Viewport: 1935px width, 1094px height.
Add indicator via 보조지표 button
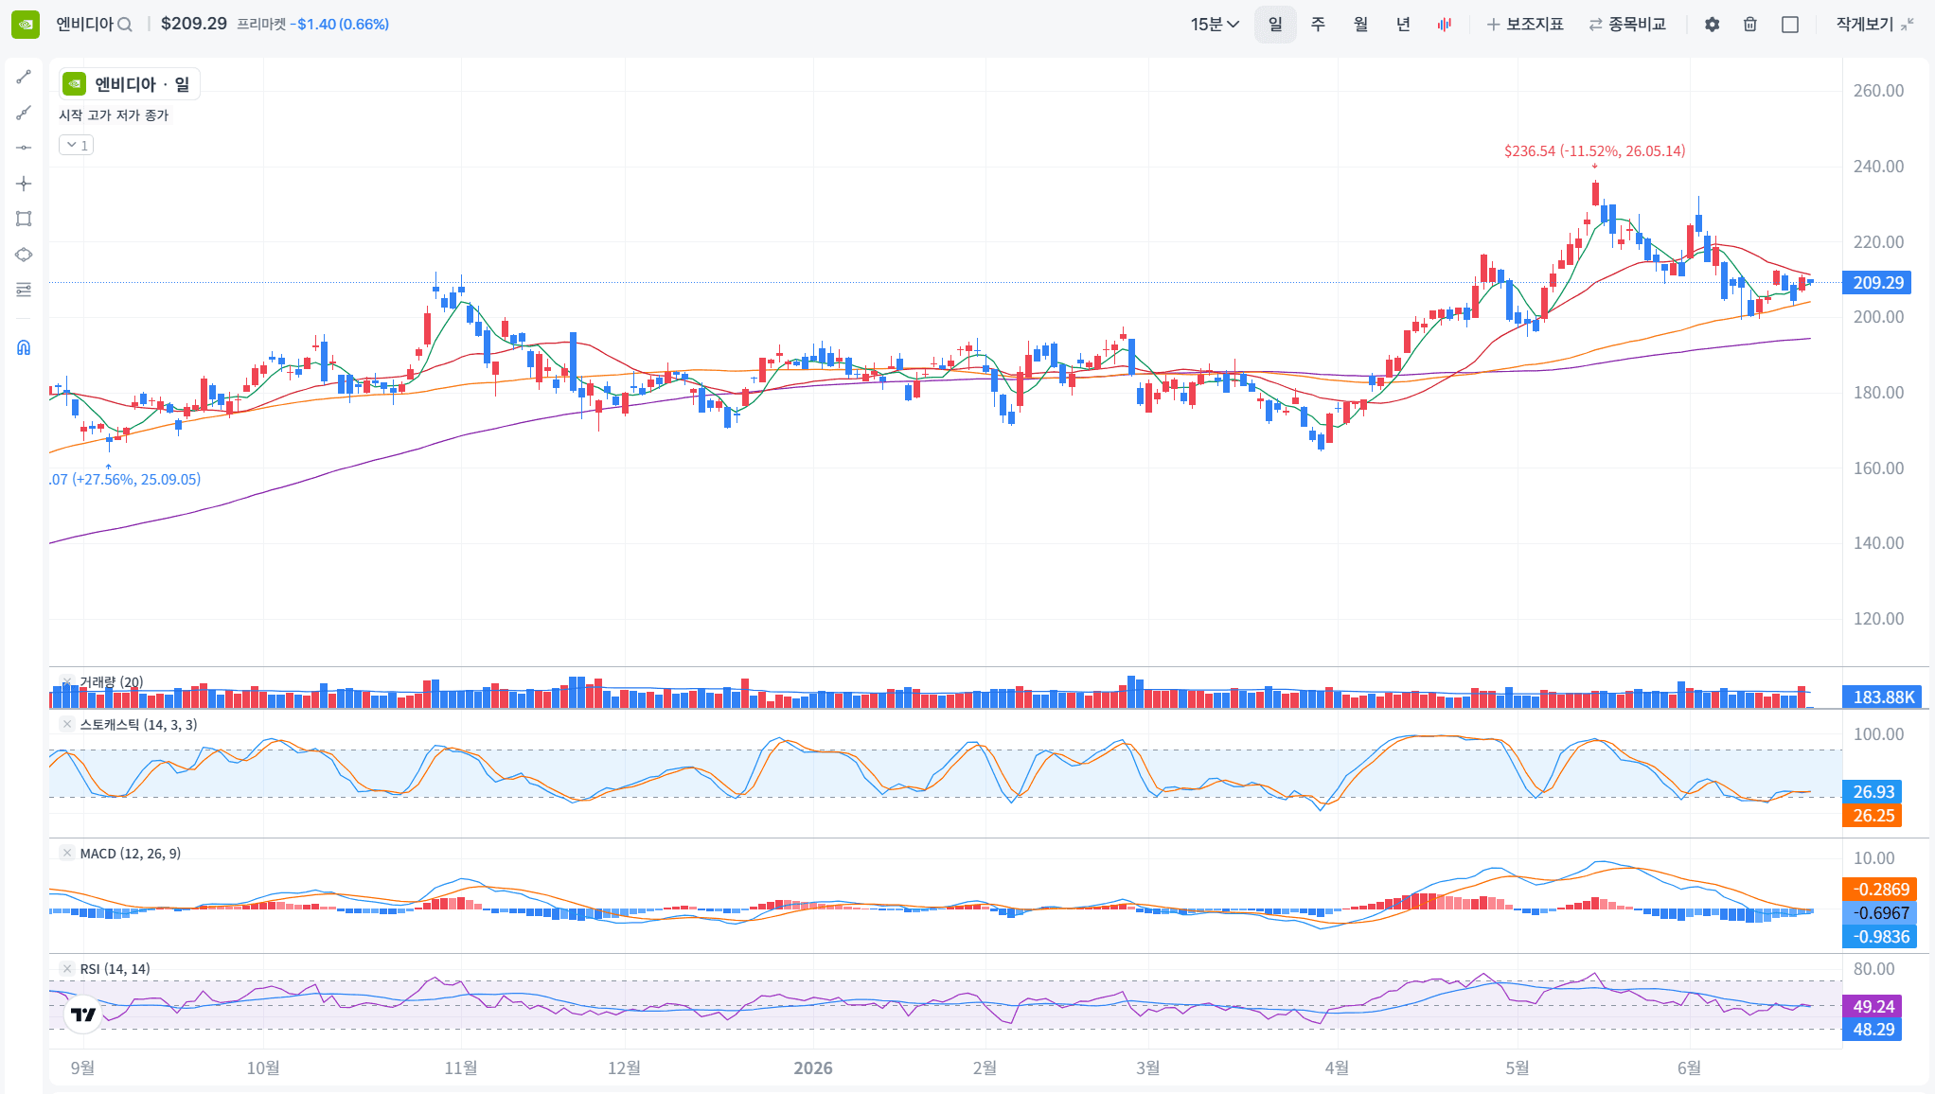click(1525, 25)
